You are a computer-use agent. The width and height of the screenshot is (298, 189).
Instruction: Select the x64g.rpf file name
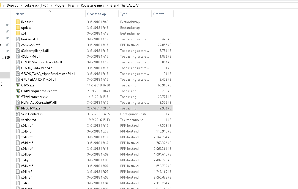pos(27,160)
